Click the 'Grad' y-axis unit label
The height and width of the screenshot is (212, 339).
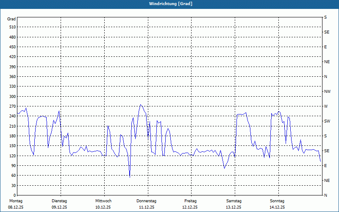point(12,19)
